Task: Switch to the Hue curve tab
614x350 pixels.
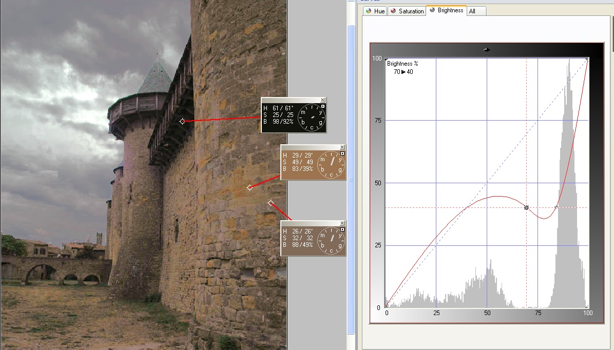Action: coord(375,11)
